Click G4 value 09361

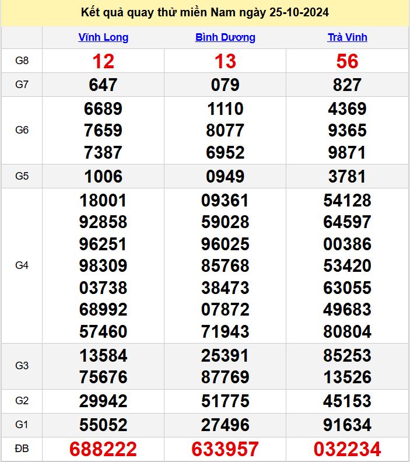(225, 201)
